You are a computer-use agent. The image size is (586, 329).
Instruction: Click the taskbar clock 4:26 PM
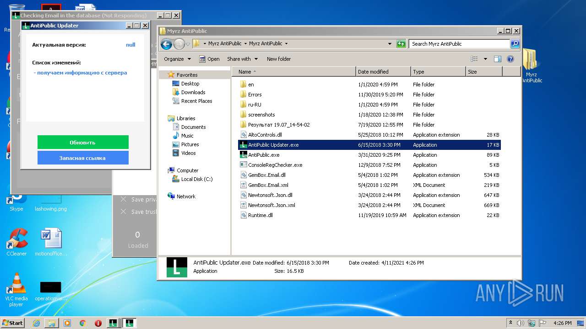point(562,323)
